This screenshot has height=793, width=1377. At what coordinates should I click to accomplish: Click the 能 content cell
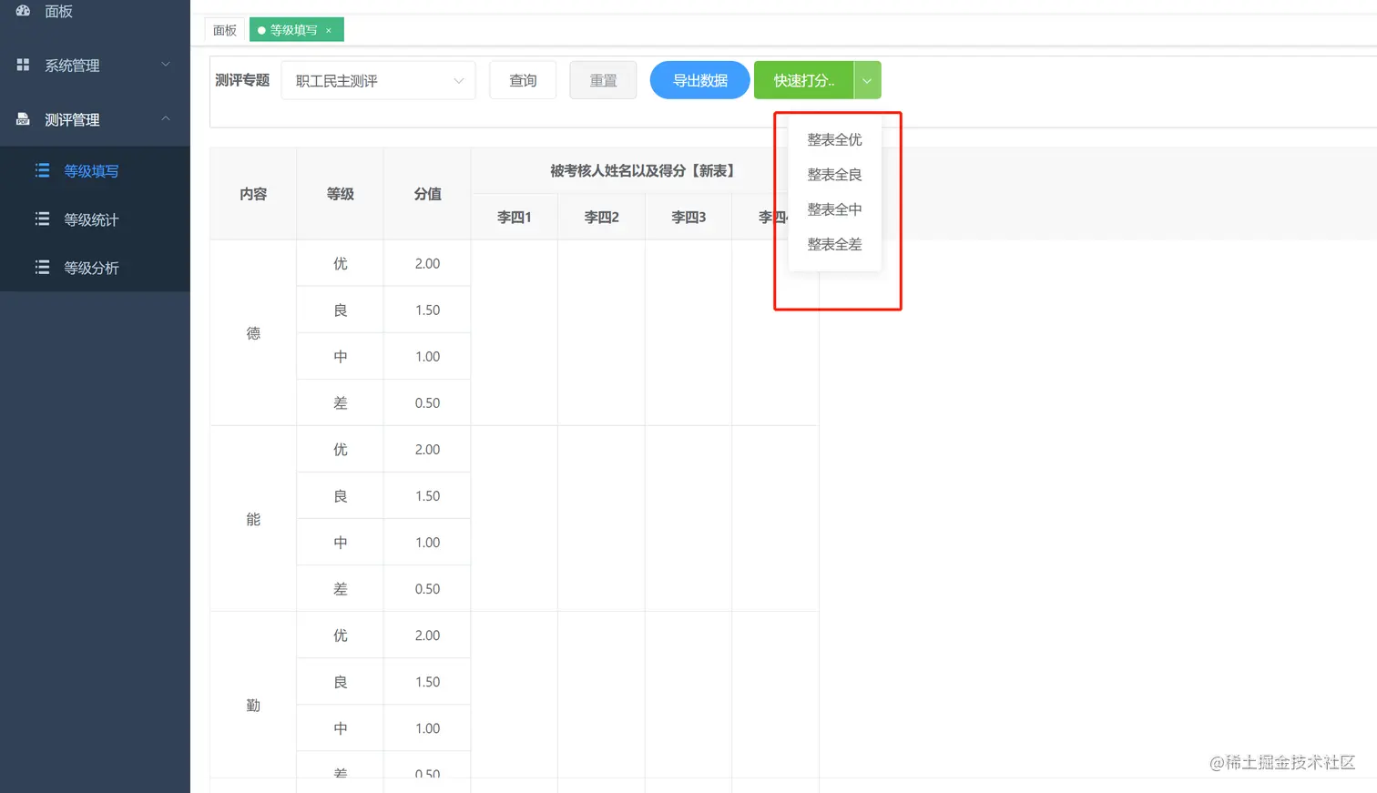[253, 519]
